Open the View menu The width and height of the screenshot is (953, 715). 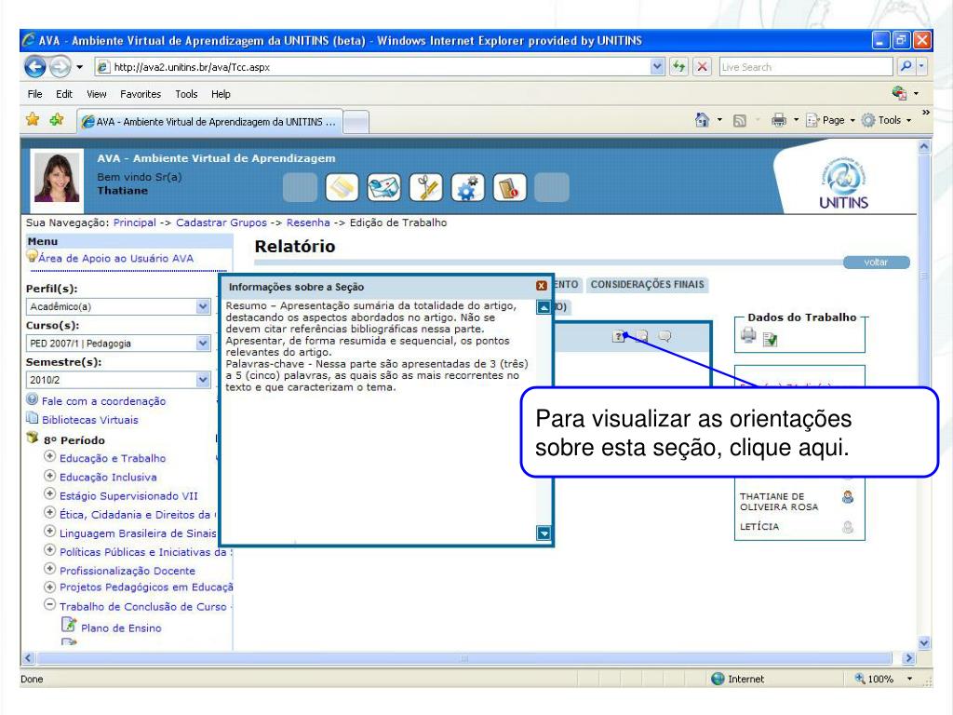[96, 94]
